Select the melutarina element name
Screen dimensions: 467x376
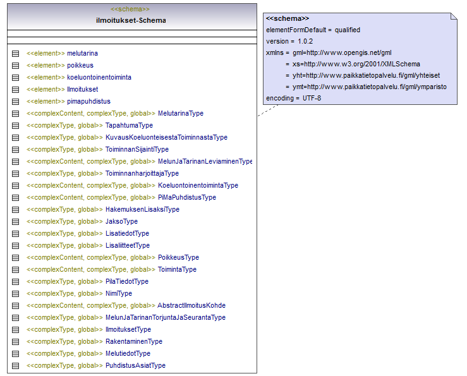pyautogui.click(x=83, y=53)
